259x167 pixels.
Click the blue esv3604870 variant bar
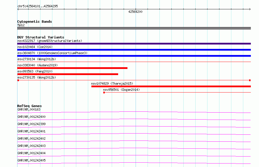pyautogui.click(x=134, y=56)
